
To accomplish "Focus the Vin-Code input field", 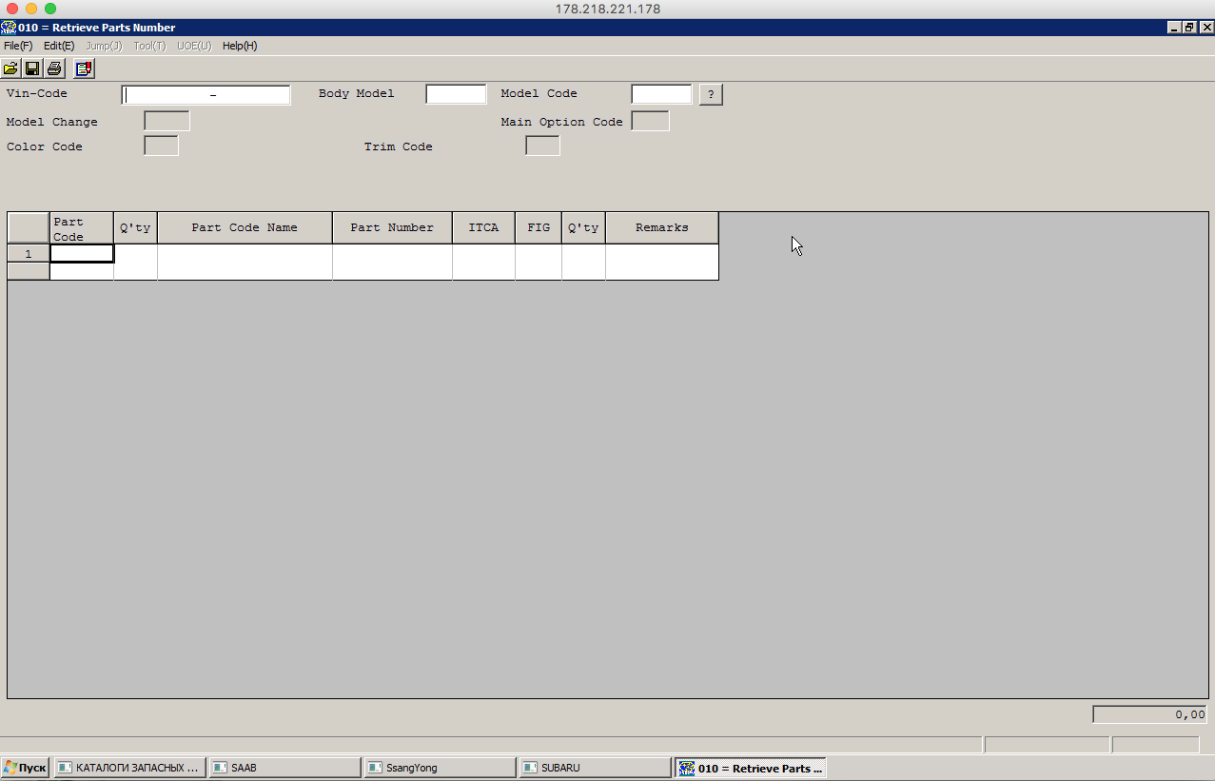I will click(206, 95).
